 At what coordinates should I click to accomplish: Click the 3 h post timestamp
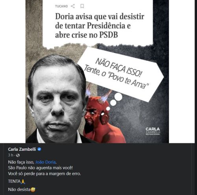coord(11,155)
